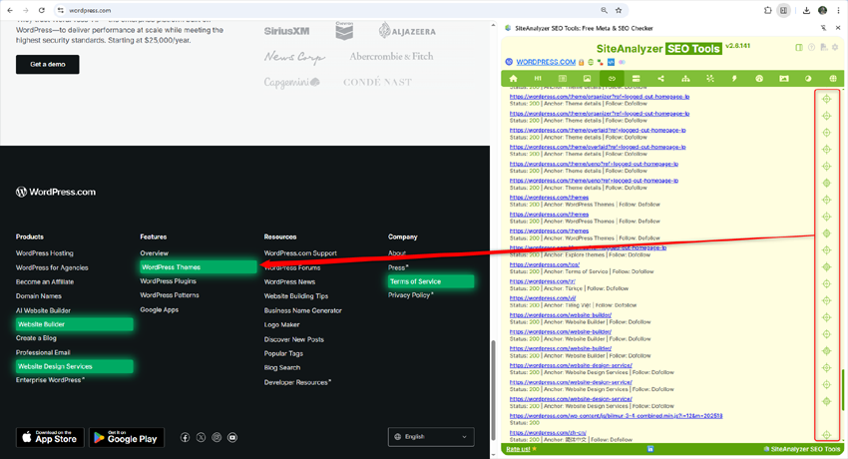
Task: Click the globe icon at toolbar end
Action: (x=833, y=79)
